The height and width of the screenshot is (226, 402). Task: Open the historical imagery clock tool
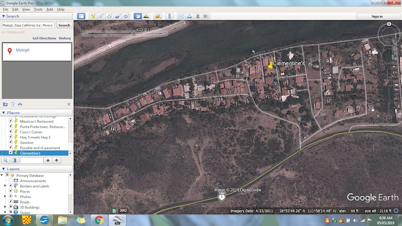137,16
